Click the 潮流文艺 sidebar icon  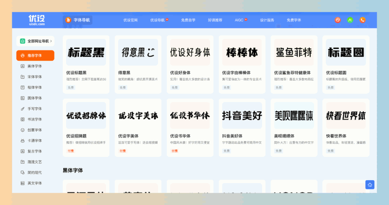(x=22, y=162)
